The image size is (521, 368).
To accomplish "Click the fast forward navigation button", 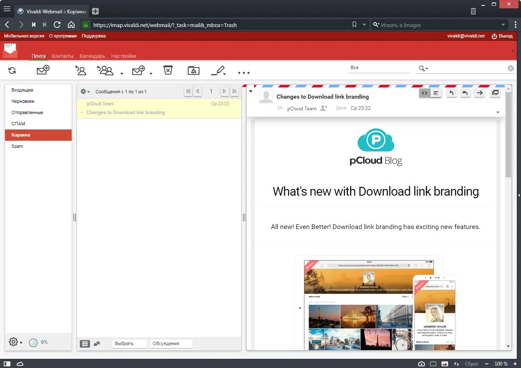I will 45,25.
